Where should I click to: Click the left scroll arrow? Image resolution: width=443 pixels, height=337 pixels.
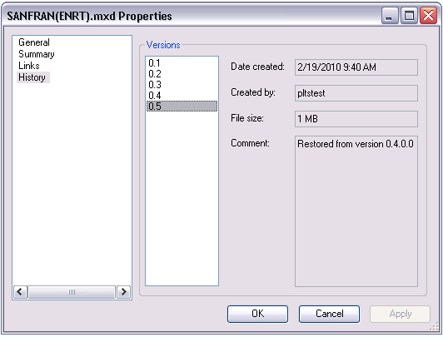20,292
